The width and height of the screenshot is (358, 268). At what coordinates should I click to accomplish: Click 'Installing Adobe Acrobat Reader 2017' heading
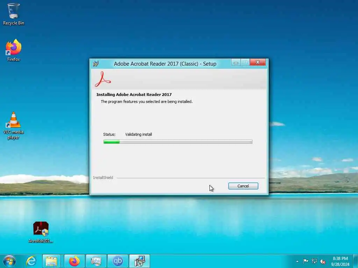[134, 95]
